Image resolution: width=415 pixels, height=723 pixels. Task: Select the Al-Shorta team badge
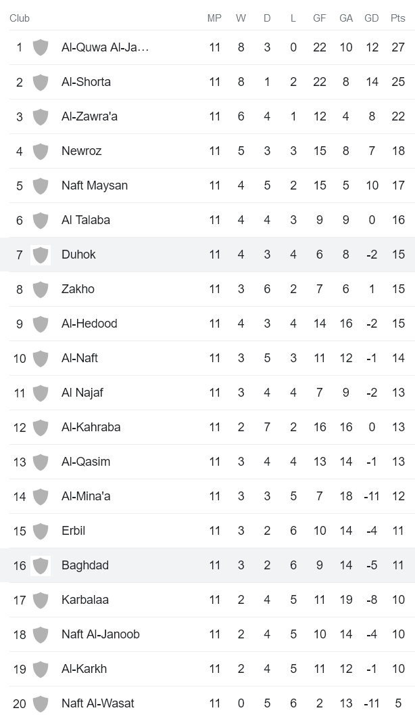point(41,82)
